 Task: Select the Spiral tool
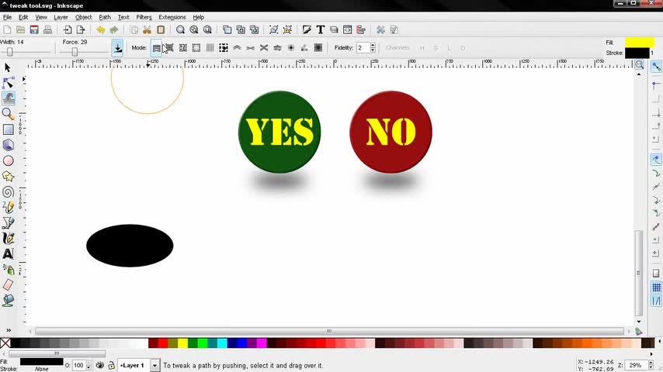pos(8,192)
